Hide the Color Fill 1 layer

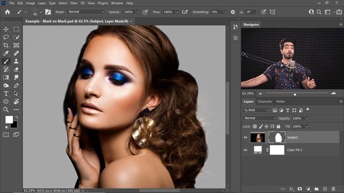[x=245, y=150]
